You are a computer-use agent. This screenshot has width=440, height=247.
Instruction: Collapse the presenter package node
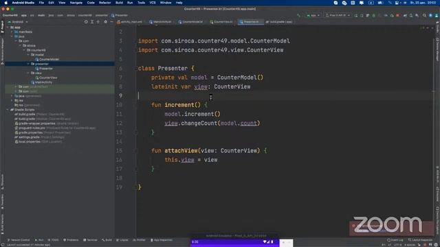[x=28, y=64]
